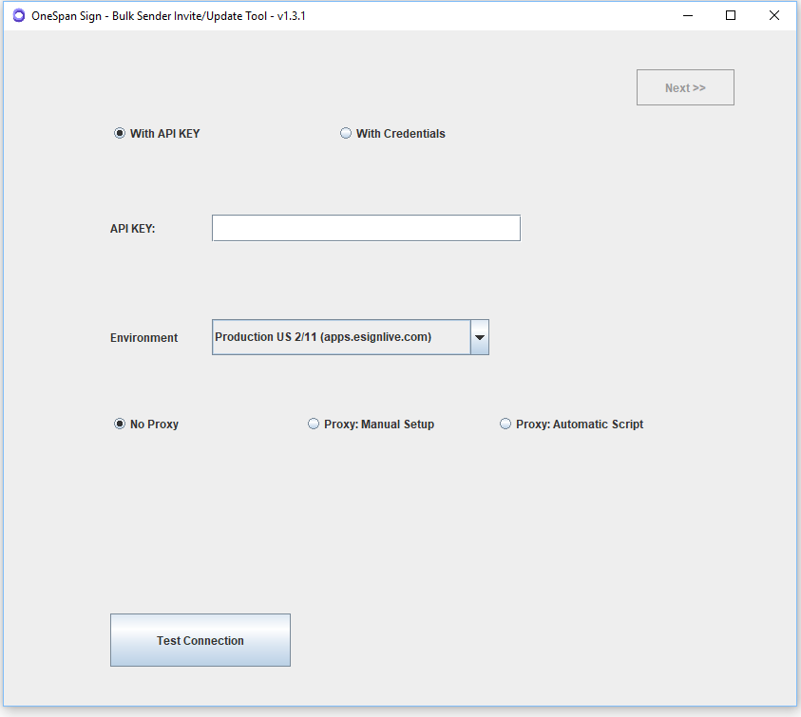The image size is (801, 717).
Task: Click the Test Connection button
Action: tap(200, 640)
